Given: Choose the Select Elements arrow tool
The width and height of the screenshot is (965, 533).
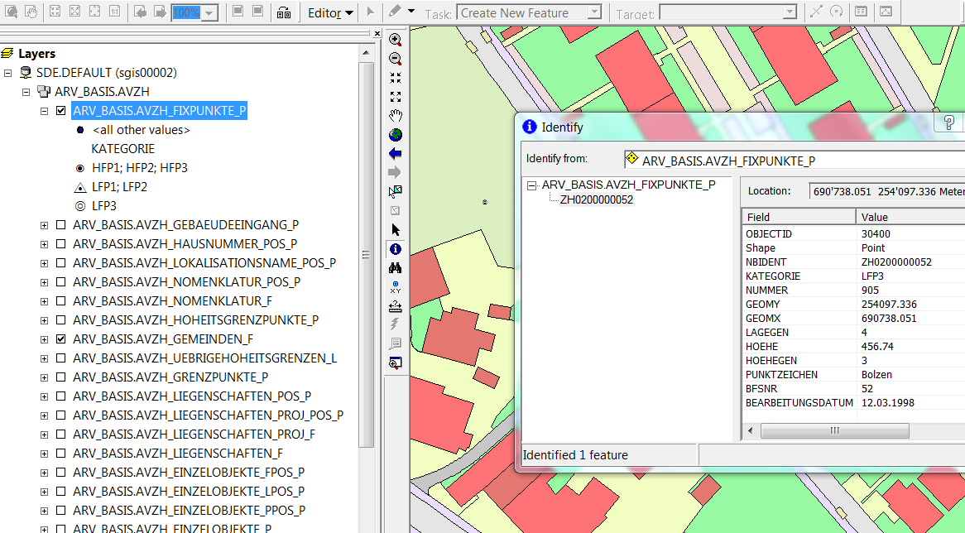Looking at the screenshot, I should 396,229.
